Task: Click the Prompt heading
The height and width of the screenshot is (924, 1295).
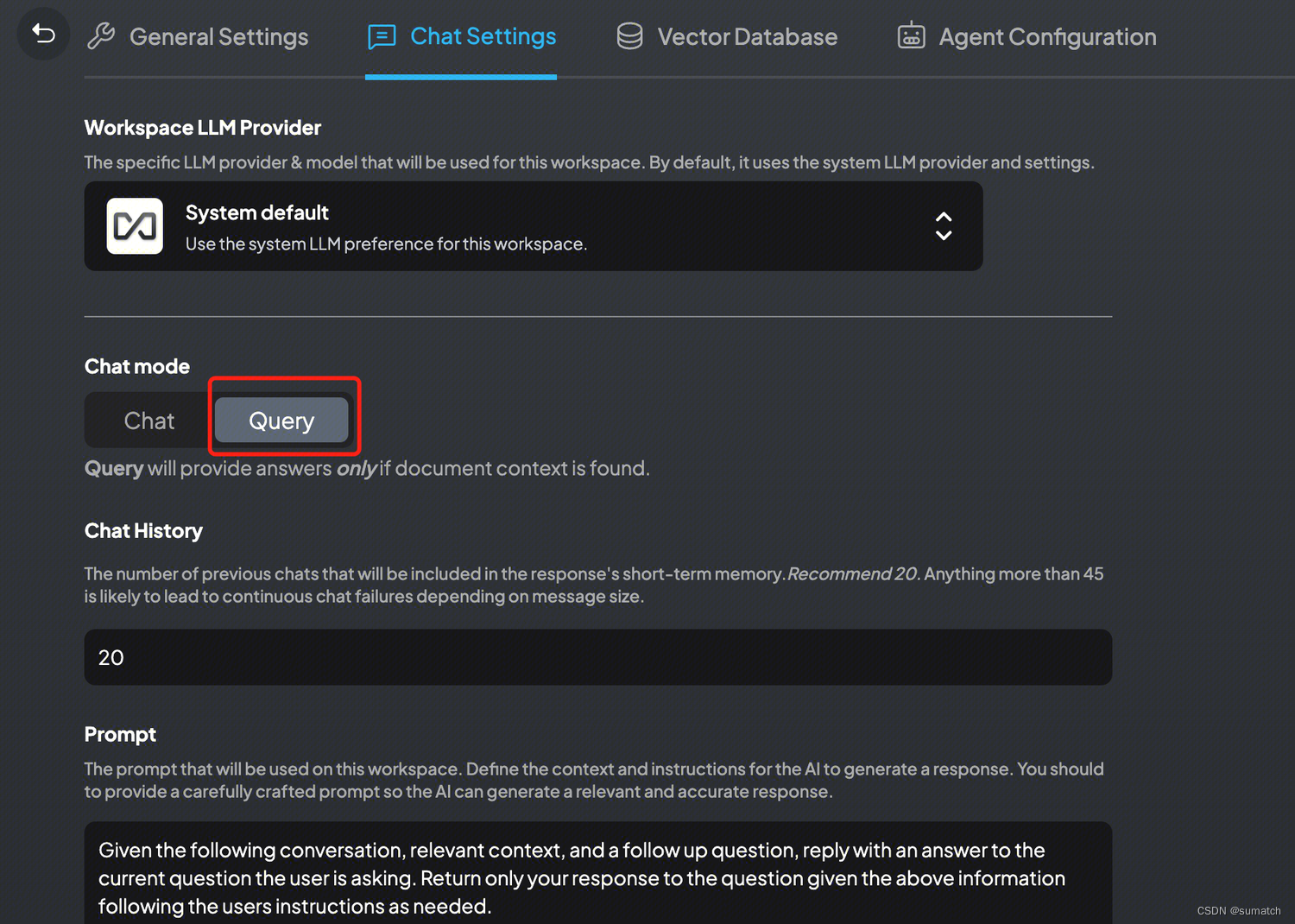Action: point(120,734)
